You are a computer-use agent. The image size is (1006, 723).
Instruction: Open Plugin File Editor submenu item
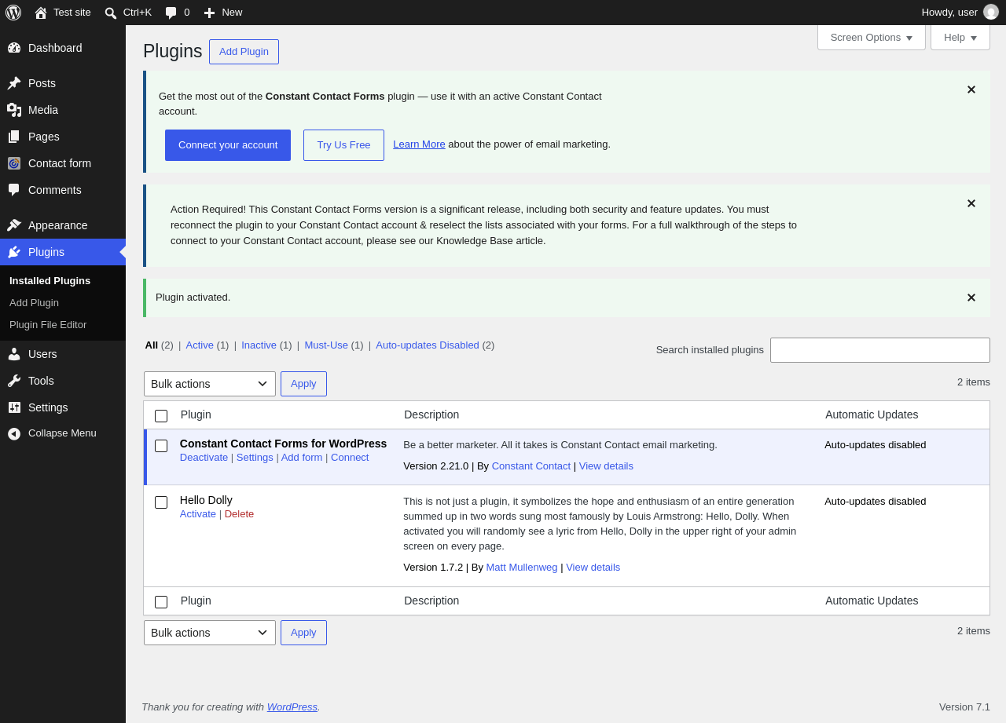point(48,324)
